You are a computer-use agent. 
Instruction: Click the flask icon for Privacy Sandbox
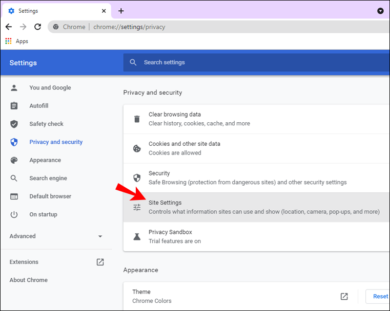click(137, 236)
